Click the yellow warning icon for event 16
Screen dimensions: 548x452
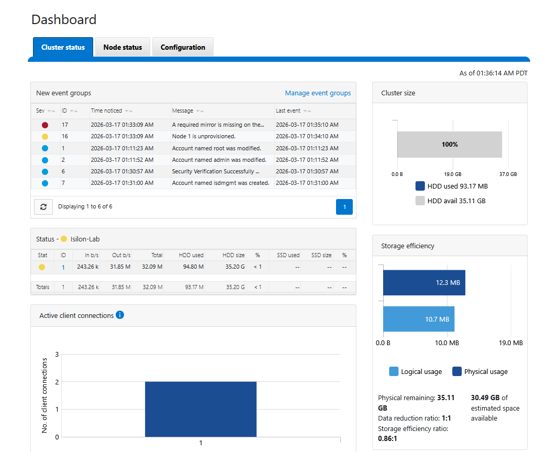45,137
